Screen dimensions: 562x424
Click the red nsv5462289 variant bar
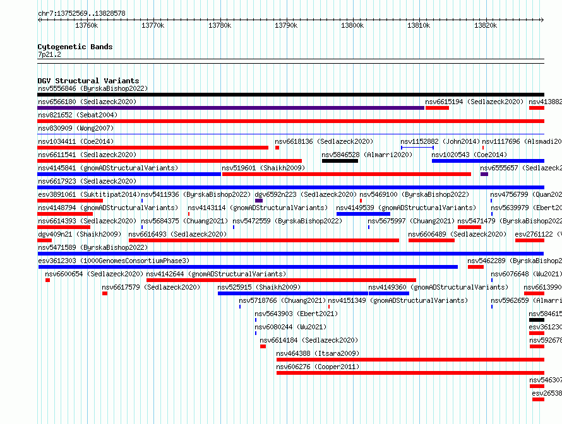pos(475,267)
